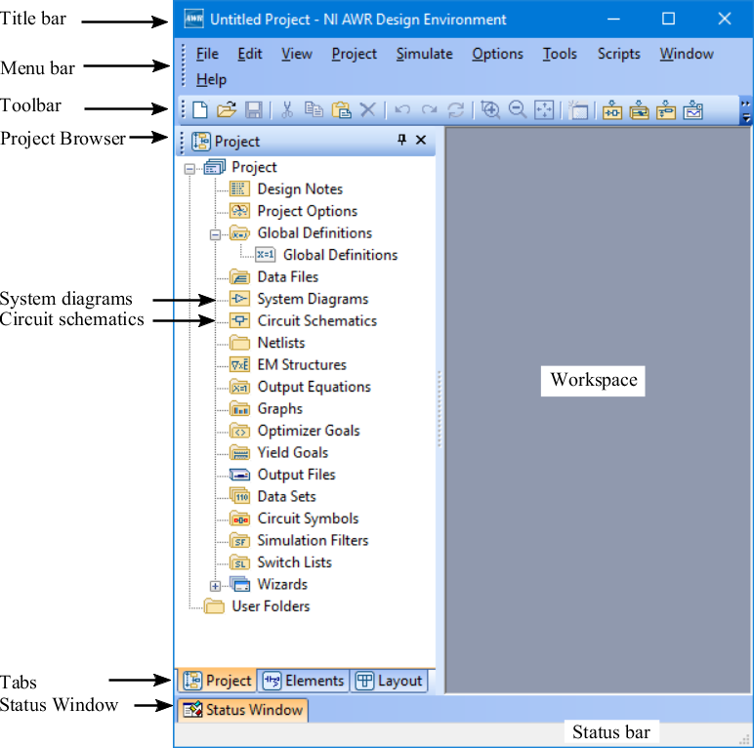Viewport: 754px width, 748px height.
Task: Collapse the Global Definitions folder node
Action: pos(215,234)
